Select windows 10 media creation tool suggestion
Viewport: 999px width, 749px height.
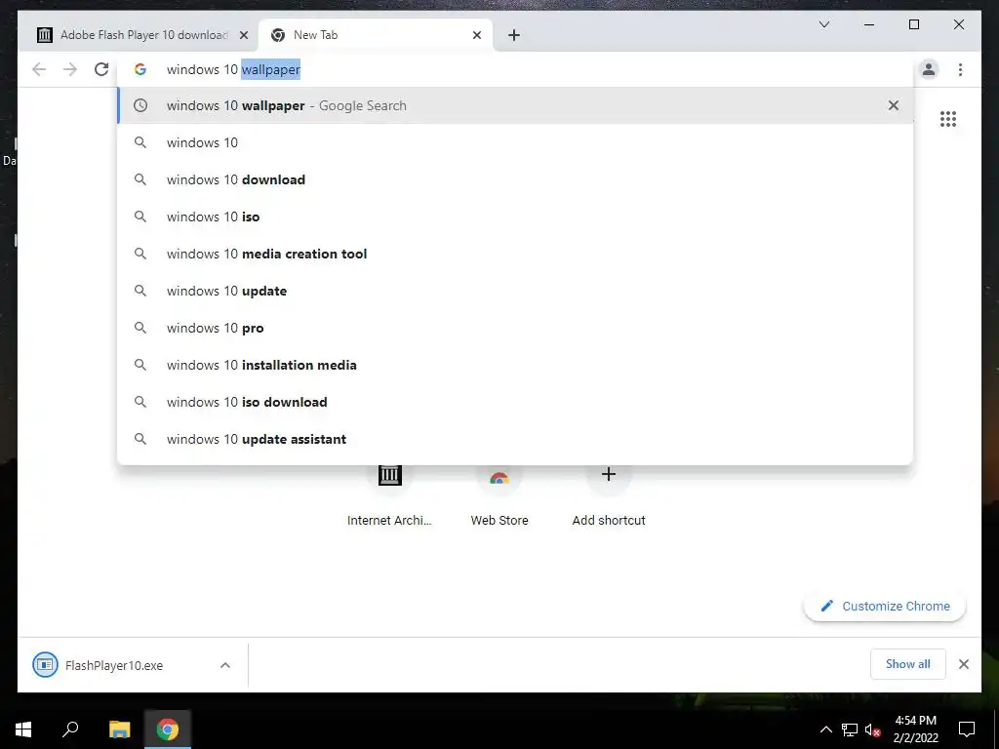pos(515,254)
